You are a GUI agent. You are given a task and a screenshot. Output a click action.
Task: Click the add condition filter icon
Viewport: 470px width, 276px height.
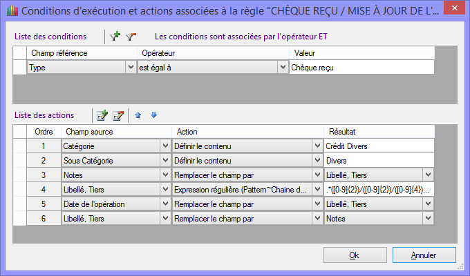(x=115, y=36)
